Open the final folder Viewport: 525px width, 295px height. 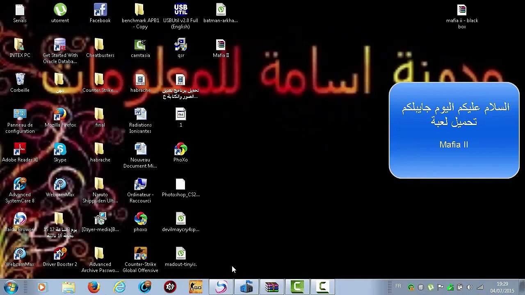tap(100, 118)
